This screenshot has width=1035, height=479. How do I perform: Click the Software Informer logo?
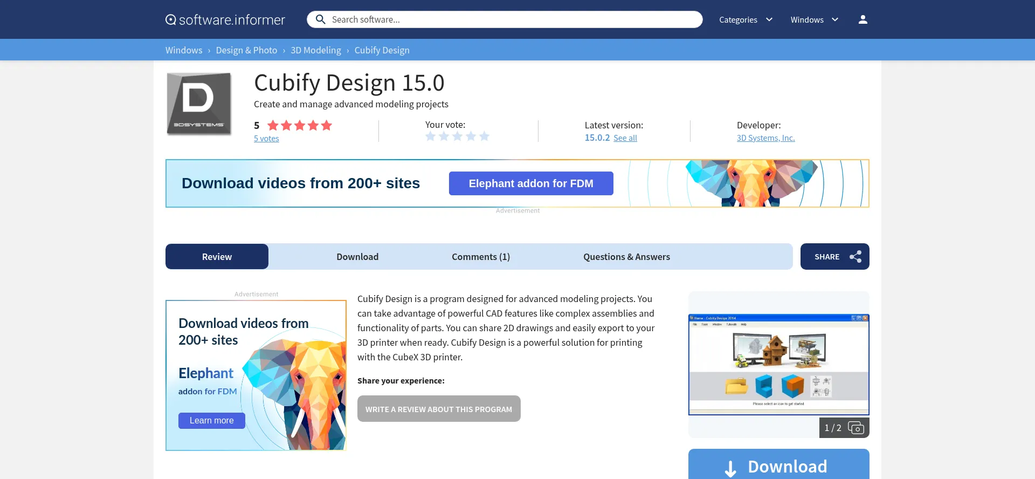(225, 20)
